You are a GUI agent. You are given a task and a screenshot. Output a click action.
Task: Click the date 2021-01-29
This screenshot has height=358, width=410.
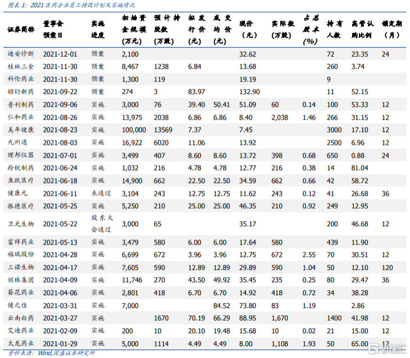(60, 343)
